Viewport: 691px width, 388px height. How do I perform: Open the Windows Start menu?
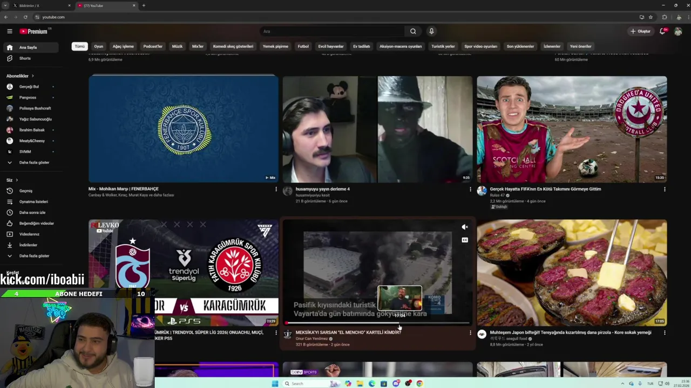[275, 384]
